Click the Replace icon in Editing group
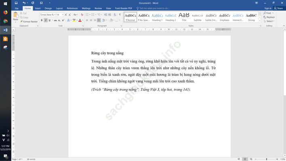 tap(265, 17)
